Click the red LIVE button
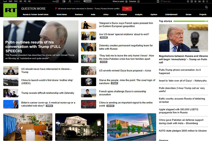Viewport: 212px width, 141px height. click(x=127, y=9)
